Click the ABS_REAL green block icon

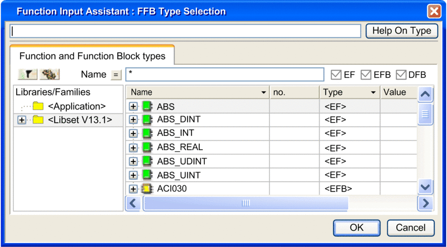click(148, 147)
